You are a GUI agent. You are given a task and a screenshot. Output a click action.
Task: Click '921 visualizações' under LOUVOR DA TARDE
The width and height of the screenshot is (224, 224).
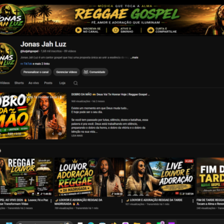pyautogui.click(x=135, y=204)
